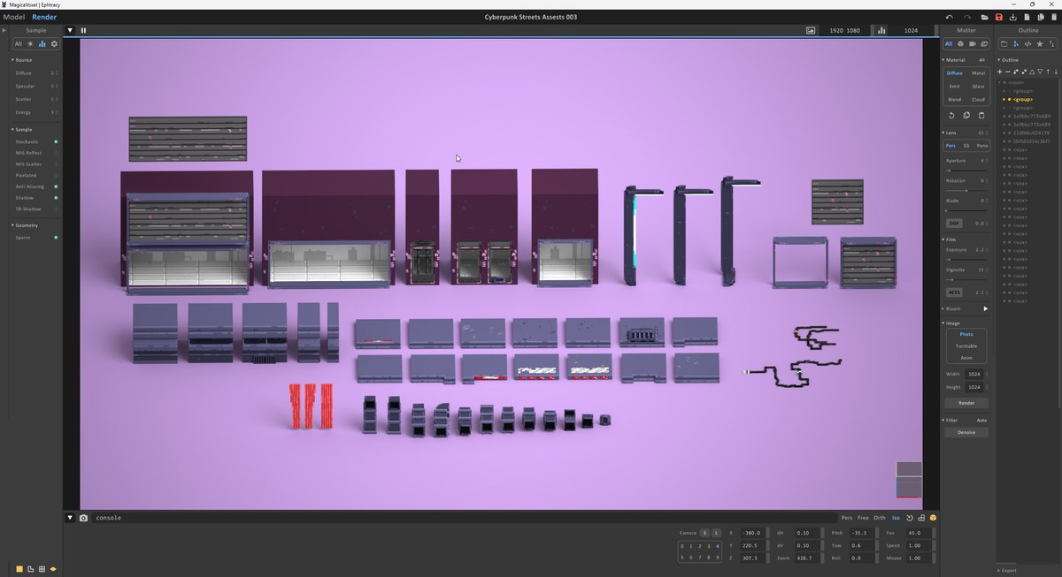This screenshot has height=577, width=1062.
Task: Click the camera screenshot icon beside console
Action: (x=83, y=518)
